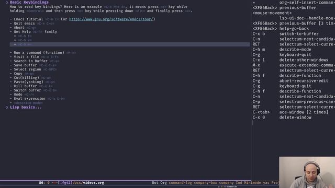
Task: Click the Org major mode in mode line
Action: (163, 183)
